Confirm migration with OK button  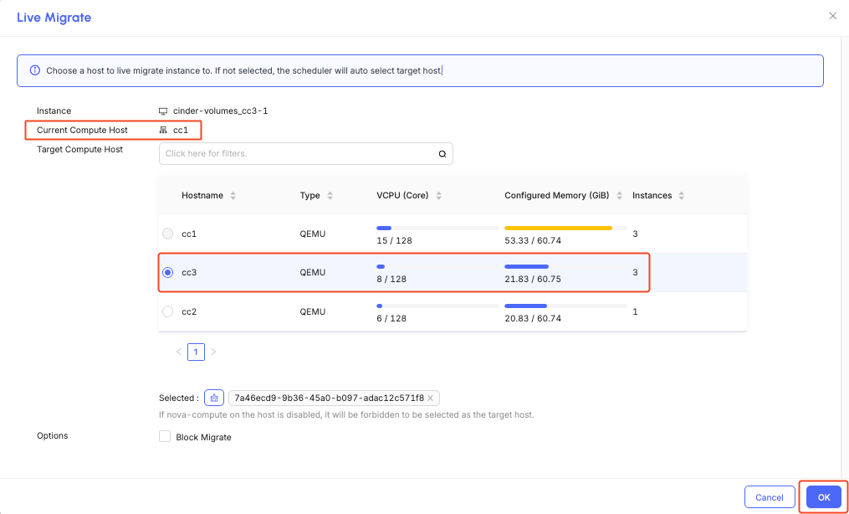[x=824, y=497]
